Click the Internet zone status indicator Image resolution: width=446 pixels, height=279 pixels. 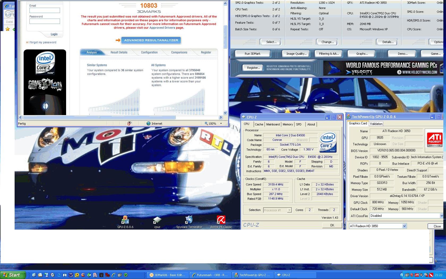(154, 124)
